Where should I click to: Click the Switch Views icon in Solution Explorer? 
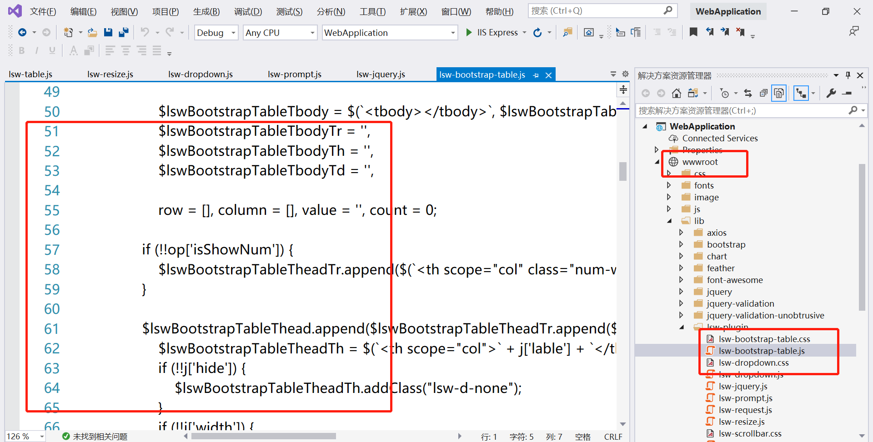pos(693,93)
